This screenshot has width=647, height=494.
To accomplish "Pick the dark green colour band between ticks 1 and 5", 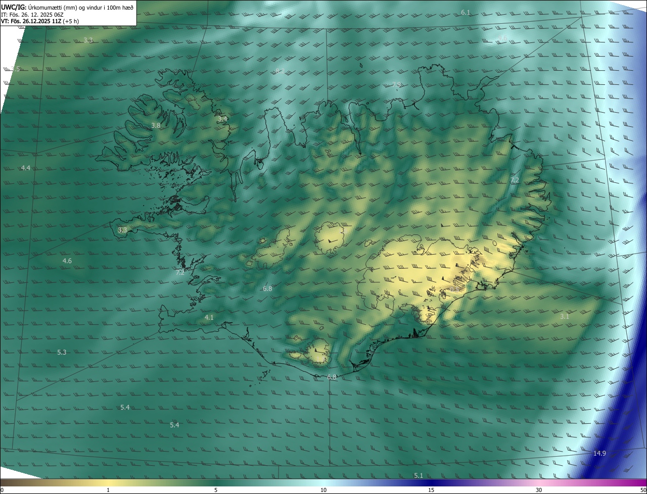I will [162, 482].
